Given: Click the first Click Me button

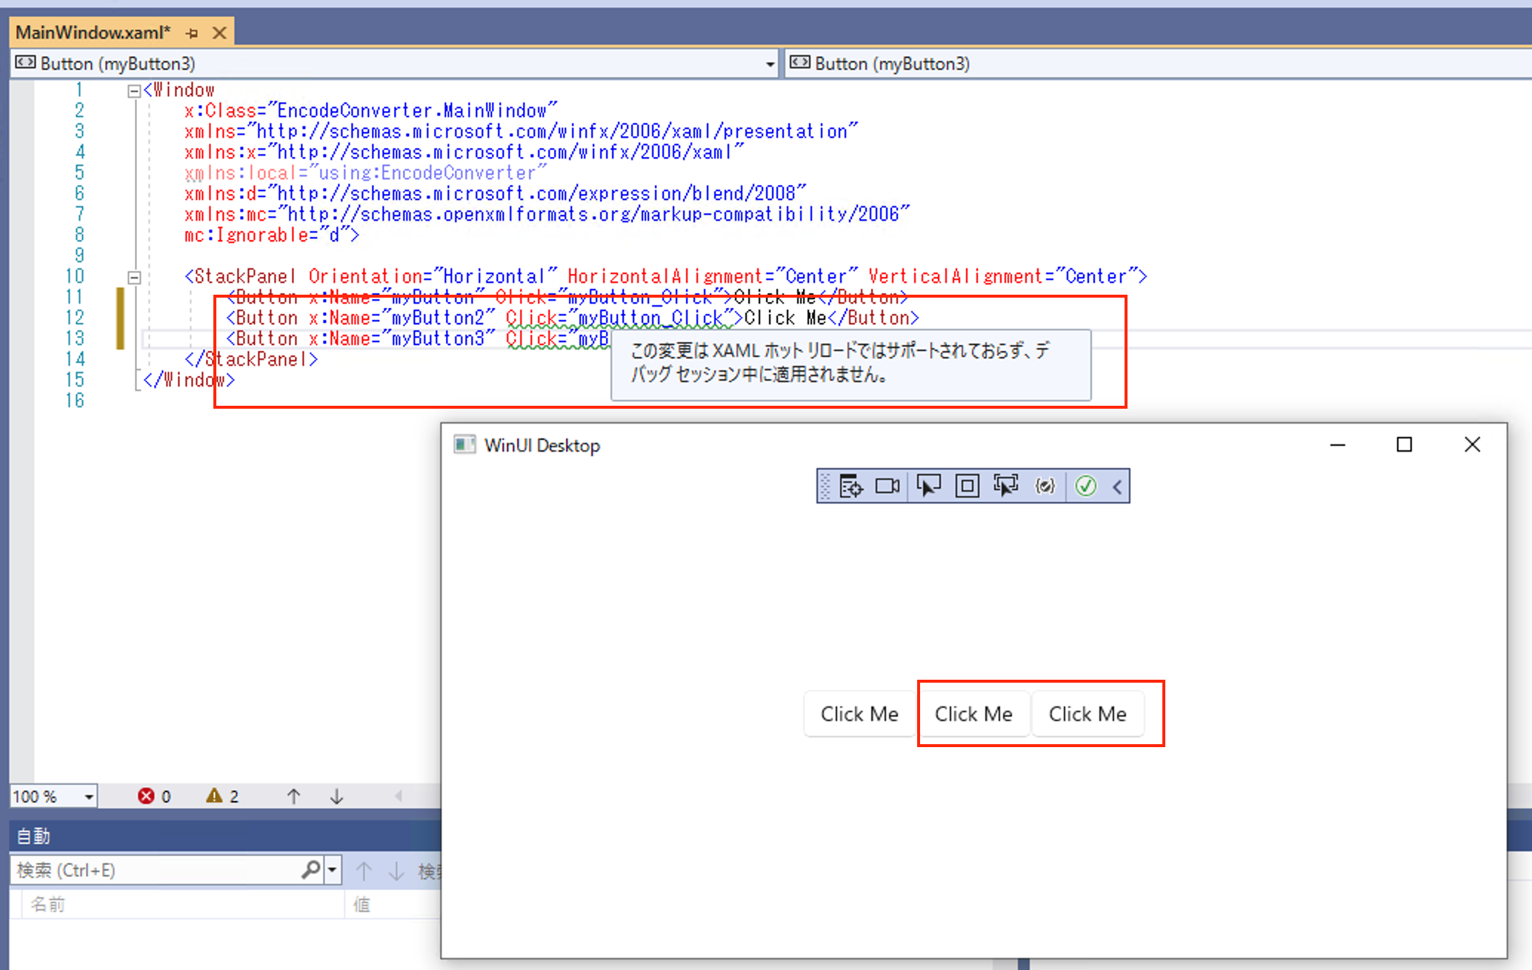Looking at the screenshot, I should [x=859, y=714].
